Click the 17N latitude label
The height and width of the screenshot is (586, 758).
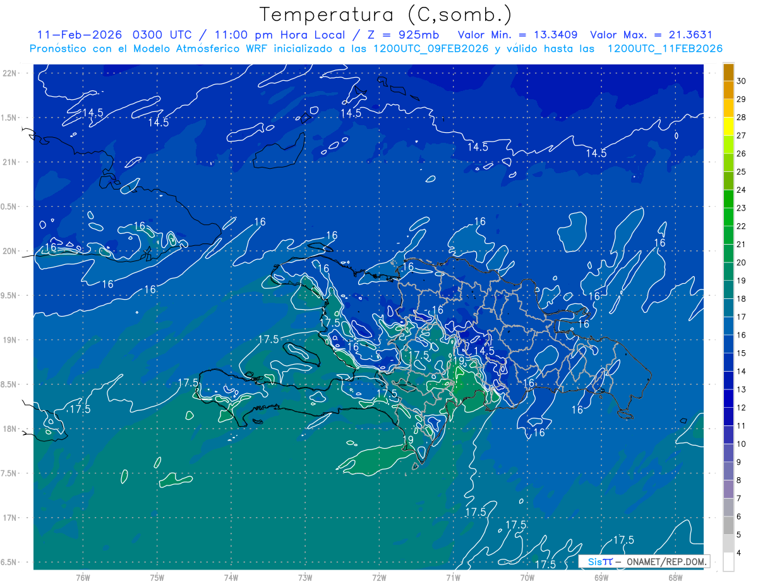tap(9, 518)
